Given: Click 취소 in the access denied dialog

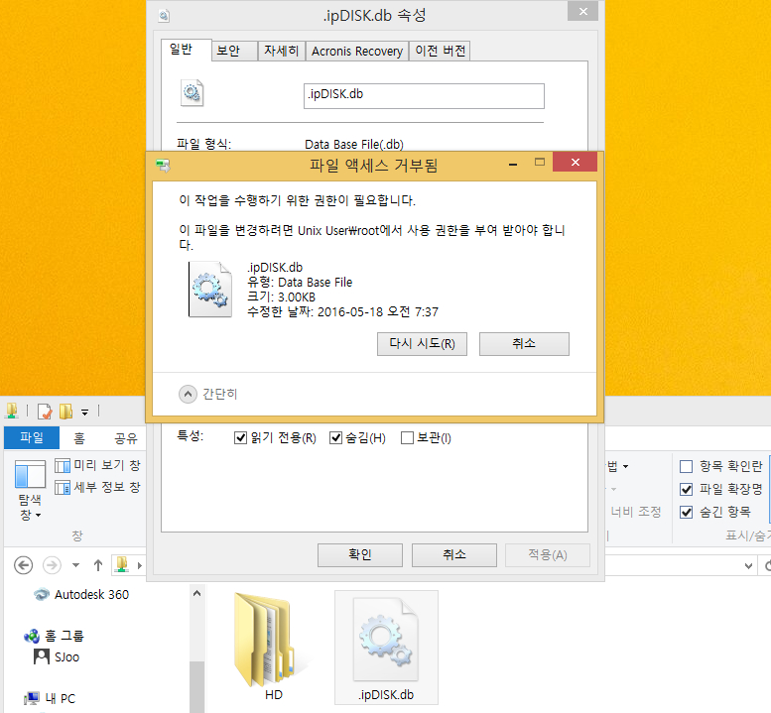Looking at the screenshot, I should 524,343.
